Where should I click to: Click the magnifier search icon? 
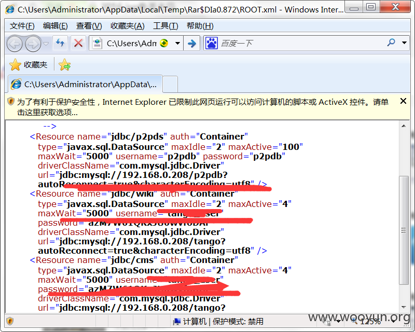tap(391, 43)
